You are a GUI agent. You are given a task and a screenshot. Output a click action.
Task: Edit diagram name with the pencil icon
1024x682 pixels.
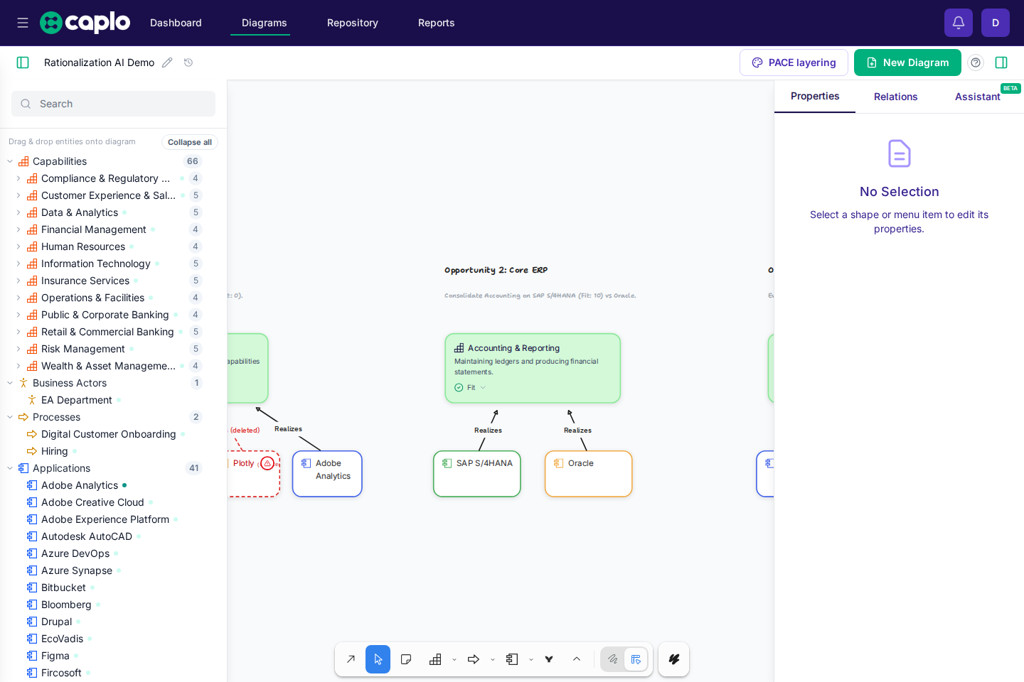[x=167, y=63]
